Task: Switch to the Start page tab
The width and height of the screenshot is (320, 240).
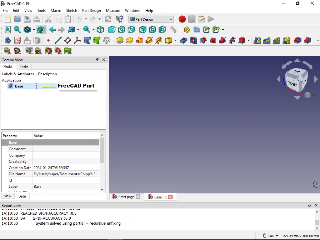Action: point(126,197)
